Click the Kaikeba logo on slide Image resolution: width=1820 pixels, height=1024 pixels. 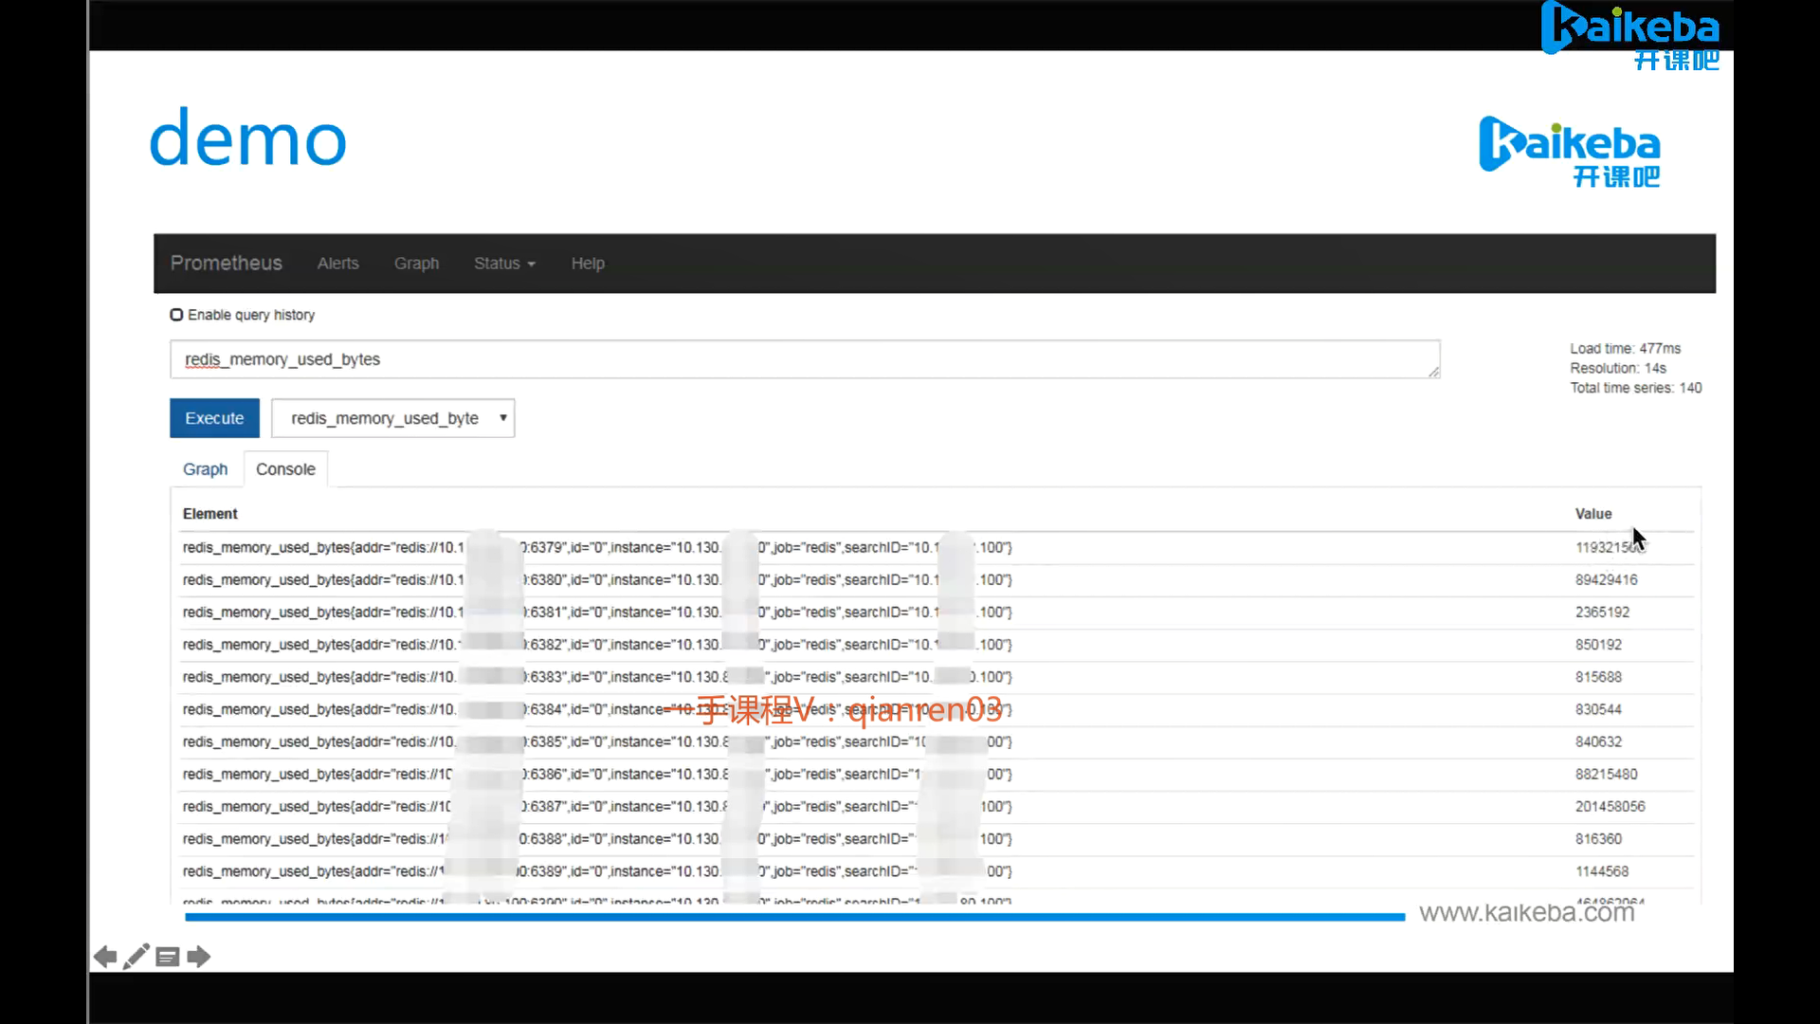[x=1570, y=152]
